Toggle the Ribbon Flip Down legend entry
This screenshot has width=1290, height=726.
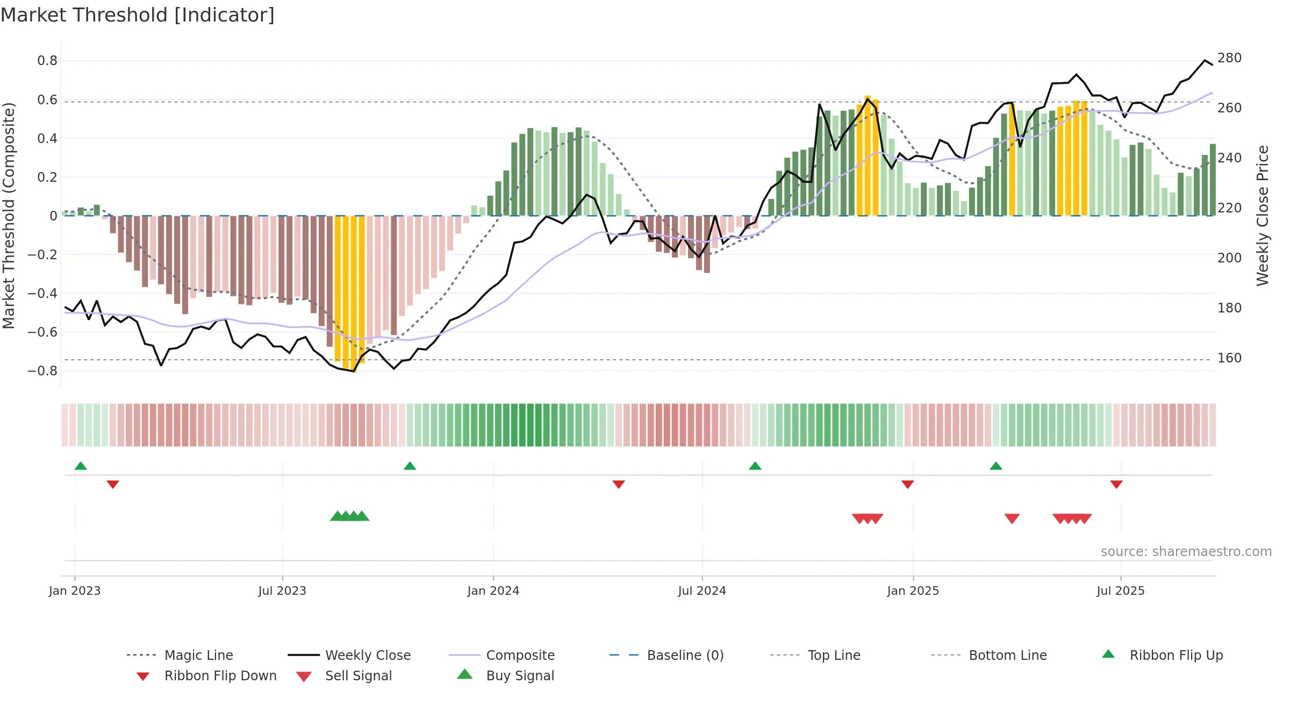coord(206,675)
